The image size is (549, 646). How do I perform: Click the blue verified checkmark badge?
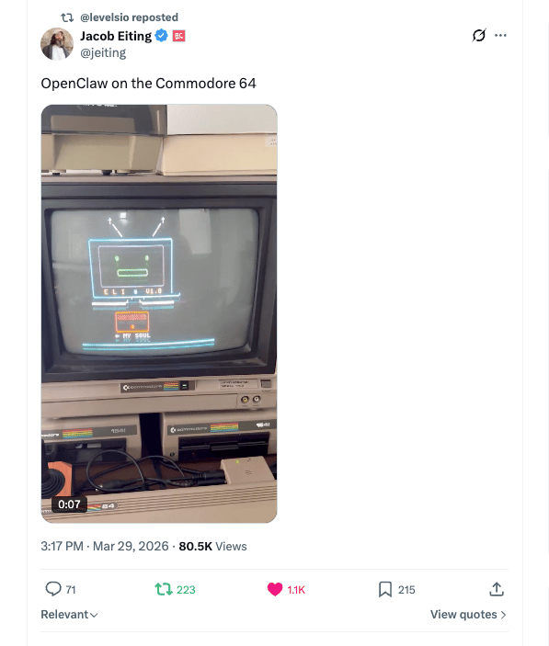(x=161, y=36)
